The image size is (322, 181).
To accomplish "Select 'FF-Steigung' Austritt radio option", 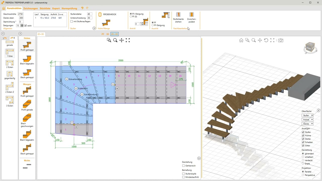I will click(x=153, y=25).
